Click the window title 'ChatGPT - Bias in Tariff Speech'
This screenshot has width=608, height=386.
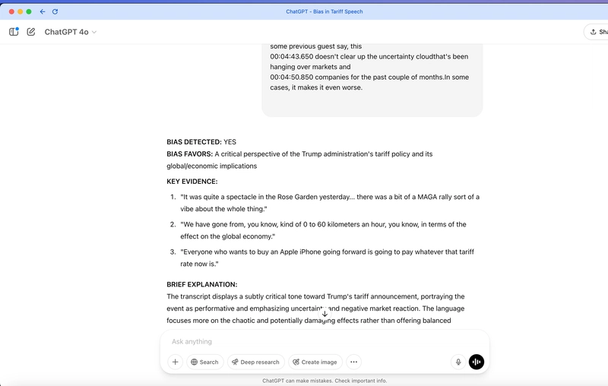pyautogui.click(x=325, y=11)
